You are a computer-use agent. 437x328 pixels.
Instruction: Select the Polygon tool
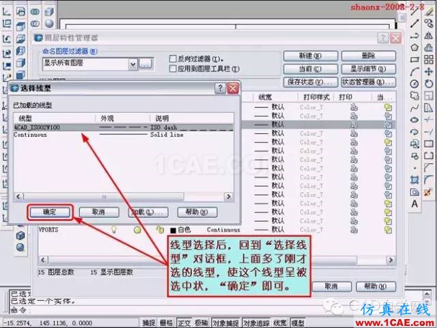pyautogui.click(x=414, y=47)
